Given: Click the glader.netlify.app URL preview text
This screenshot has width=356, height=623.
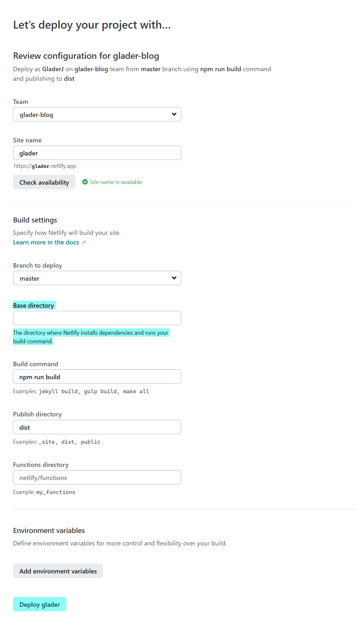Looking at the screenshot, I should (x=45, y=166).
